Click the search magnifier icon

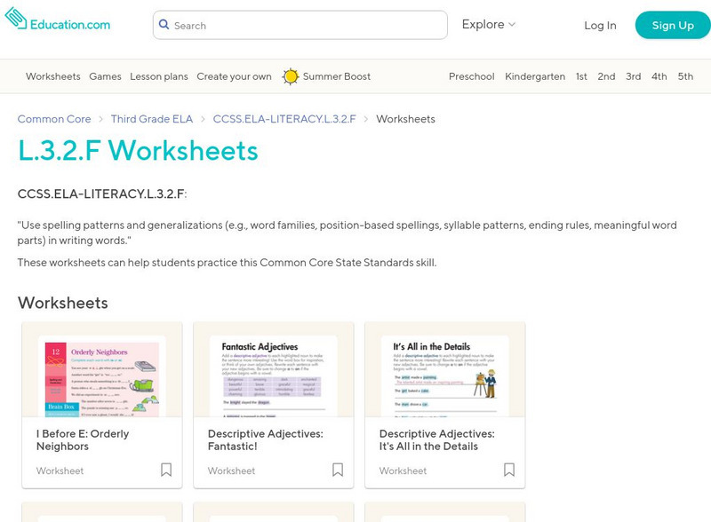(x=164, y=25)
